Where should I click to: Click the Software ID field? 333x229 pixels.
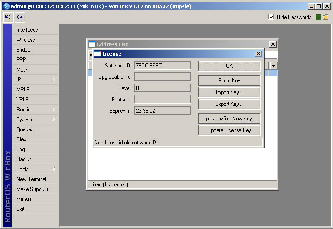pyautogui.click(x=163, y=66)
